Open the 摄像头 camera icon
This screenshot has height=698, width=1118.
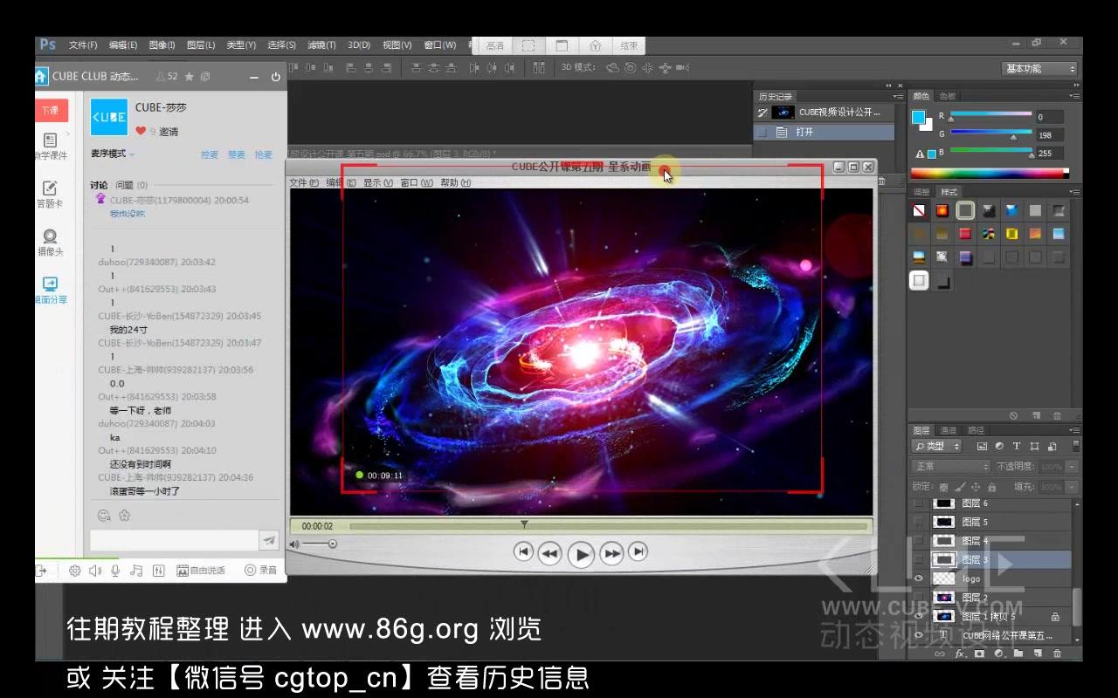pyautogui.click(x=50, y=236)
